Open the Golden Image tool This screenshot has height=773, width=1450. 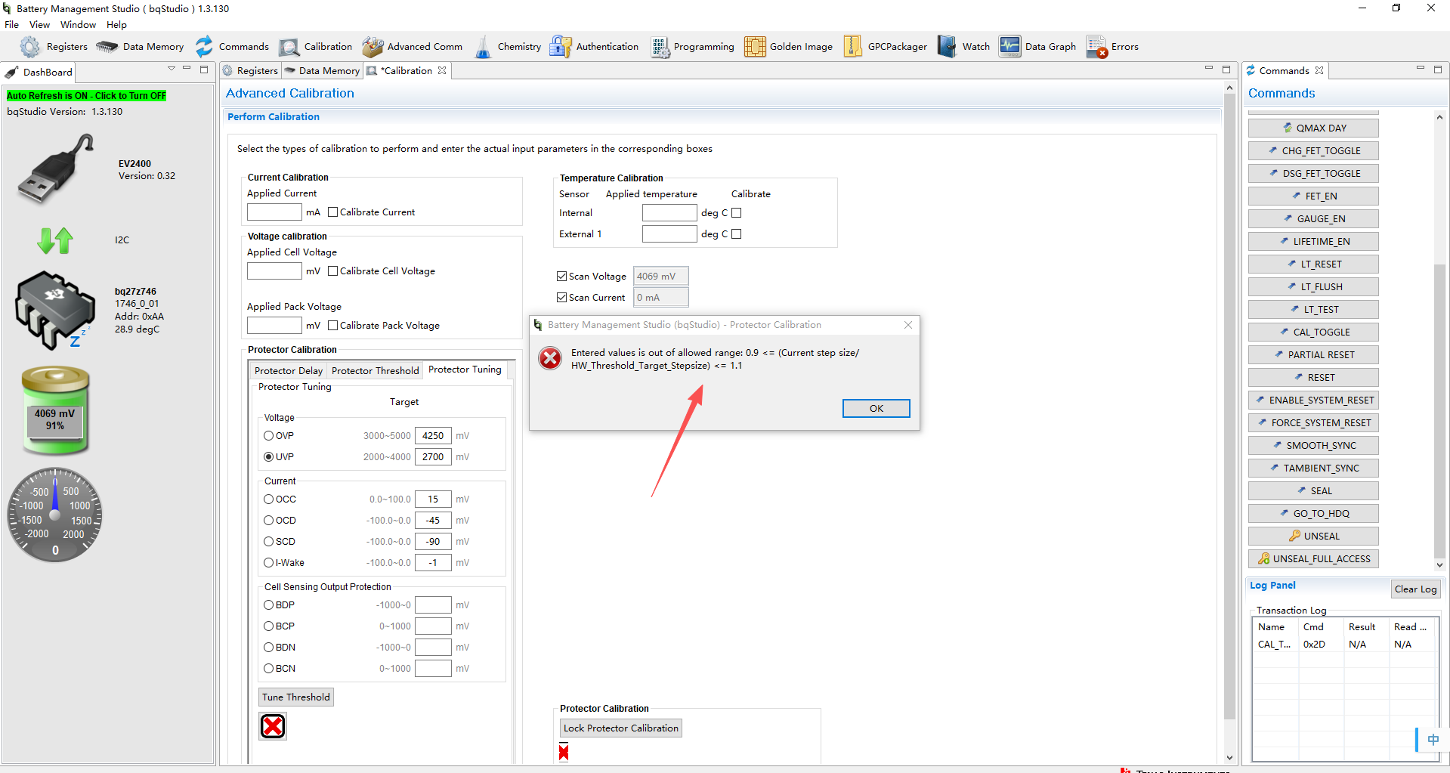[788, 47]
